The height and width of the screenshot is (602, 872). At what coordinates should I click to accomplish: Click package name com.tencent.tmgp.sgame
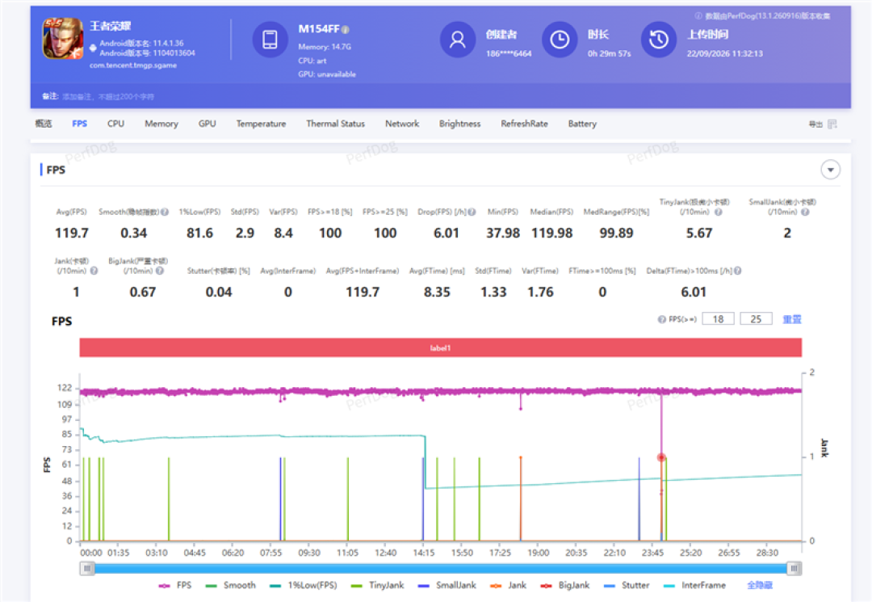click(133, 65)
